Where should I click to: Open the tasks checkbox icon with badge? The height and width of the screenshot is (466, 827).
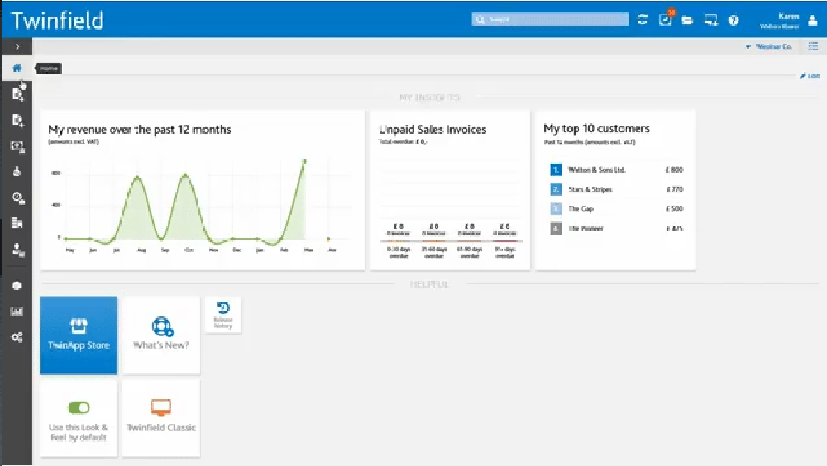pos(666,19)
